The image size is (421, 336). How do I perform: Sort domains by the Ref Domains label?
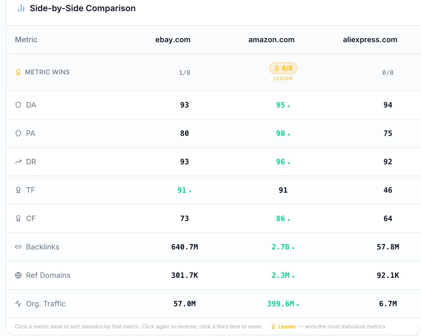[48, 275]
